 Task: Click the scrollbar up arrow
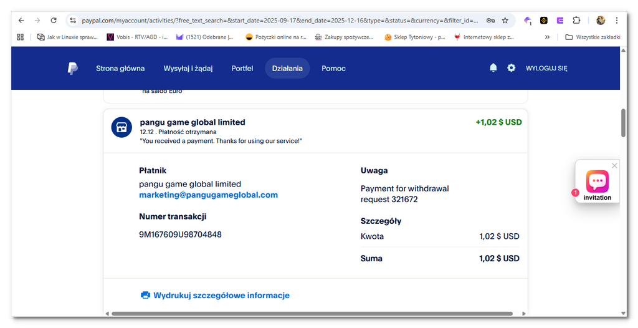click(623, 50)
